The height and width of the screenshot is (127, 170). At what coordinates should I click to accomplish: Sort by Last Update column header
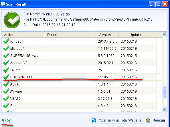[137, 35]
